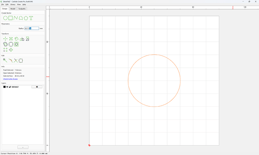The height and width of the screenshot is (155, 259).
Task: Open the Help menu
Action: (24, 4)
